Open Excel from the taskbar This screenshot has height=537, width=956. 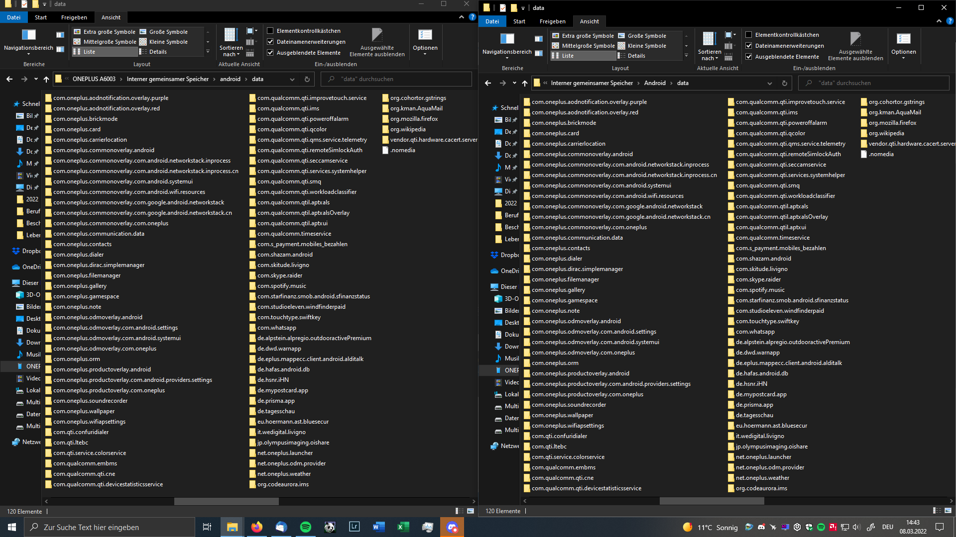pyautogui.click(x=403, y=527)
